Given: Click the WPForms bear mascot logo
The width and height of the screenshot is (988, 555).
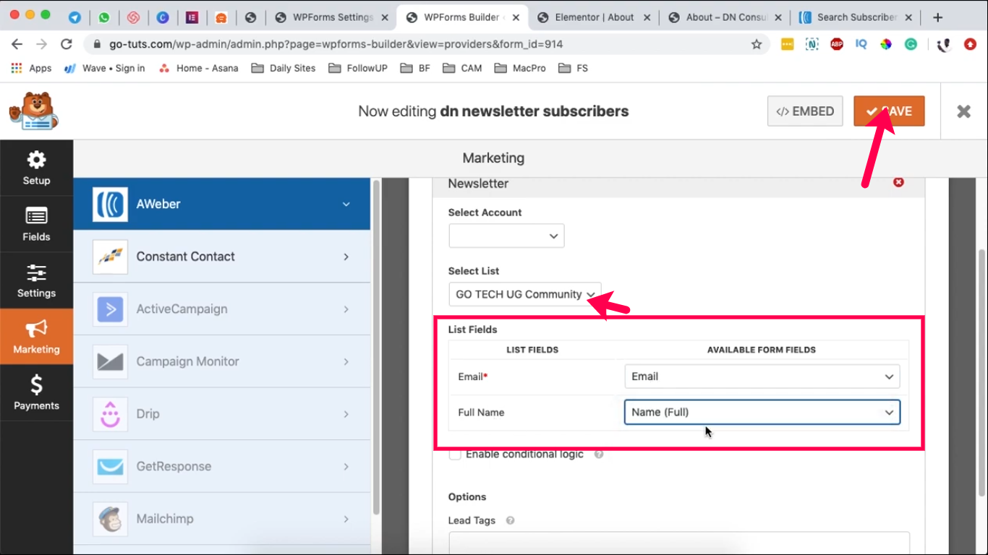Looking at the screenshot, I should click(33, 111).
